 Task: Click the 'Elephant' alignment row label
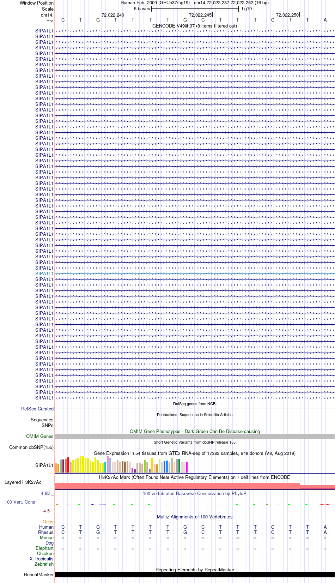coord(44,548)
